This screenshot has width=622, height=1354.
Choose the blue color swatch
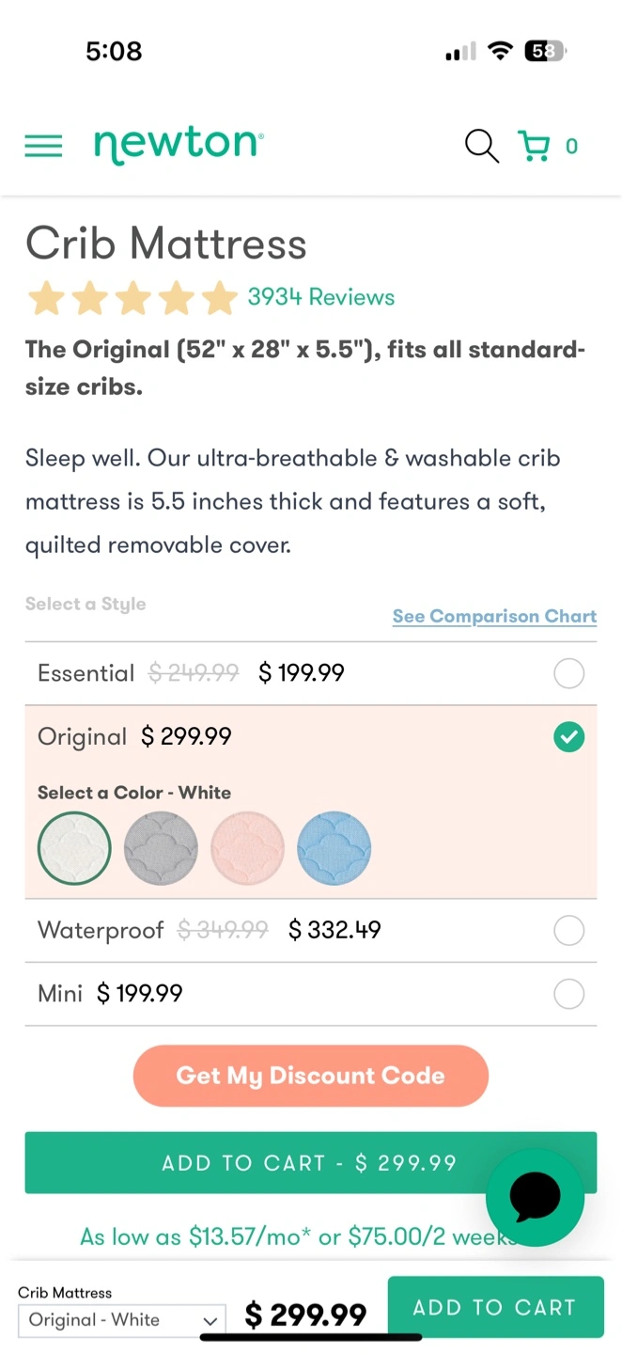click(x=334, y=849)
